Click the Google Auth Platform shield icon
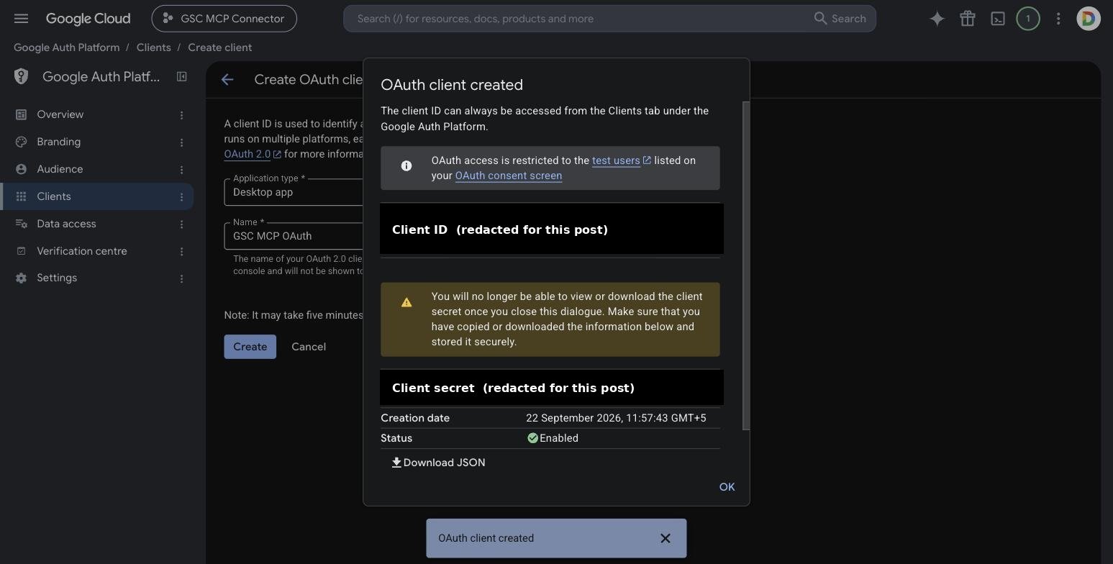Viewport: 1113px width, 564px height. (x=21, y=76)
